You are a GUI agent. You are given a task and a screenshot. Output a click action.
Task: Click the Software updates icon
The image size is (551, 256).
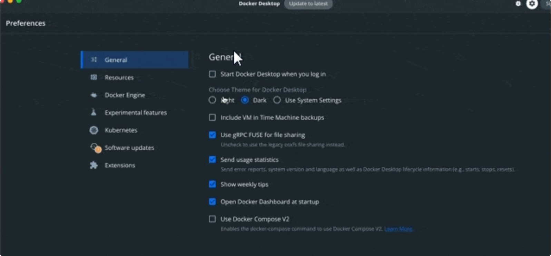tap(96, 148)
